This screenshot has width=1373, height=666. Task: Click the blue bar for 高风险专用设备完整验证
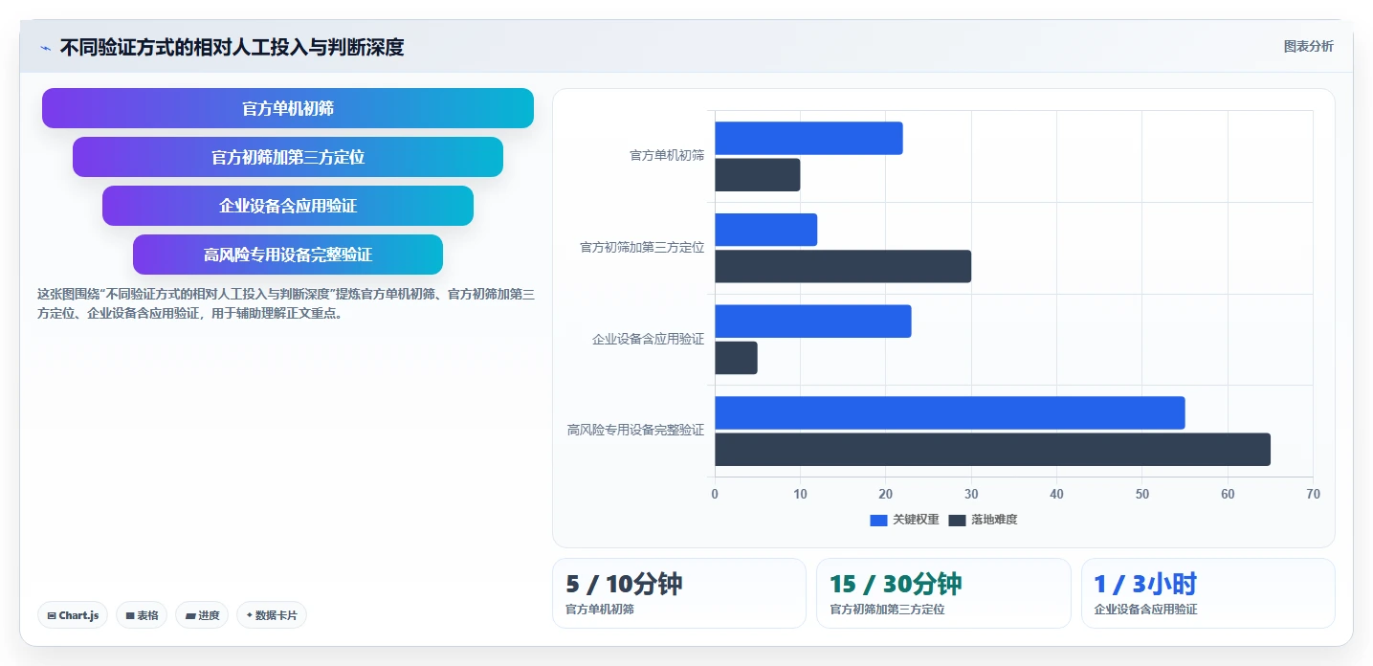pyautogui.click(x=950, y=412)
